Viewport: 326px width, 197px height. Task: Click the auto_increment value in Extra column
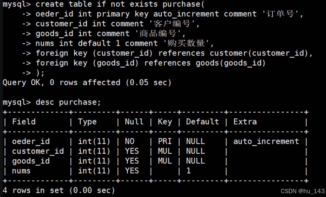pos(266,141)
